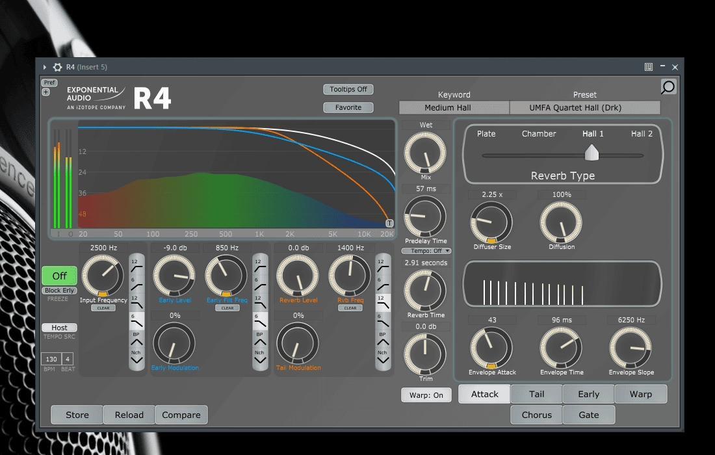This screenshot has height=455, width=715.
Task: Open the Tempo: Off dropdown
Action: point(426,251)
